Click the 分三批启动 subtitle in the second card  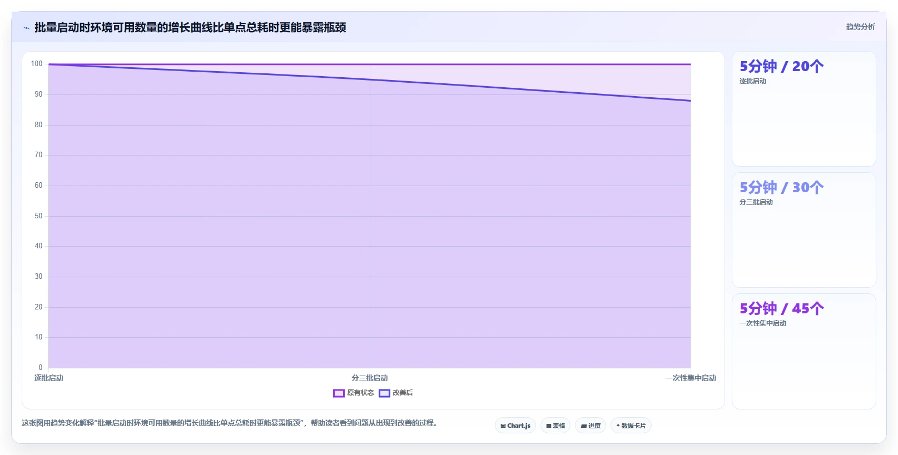point(756,202)
